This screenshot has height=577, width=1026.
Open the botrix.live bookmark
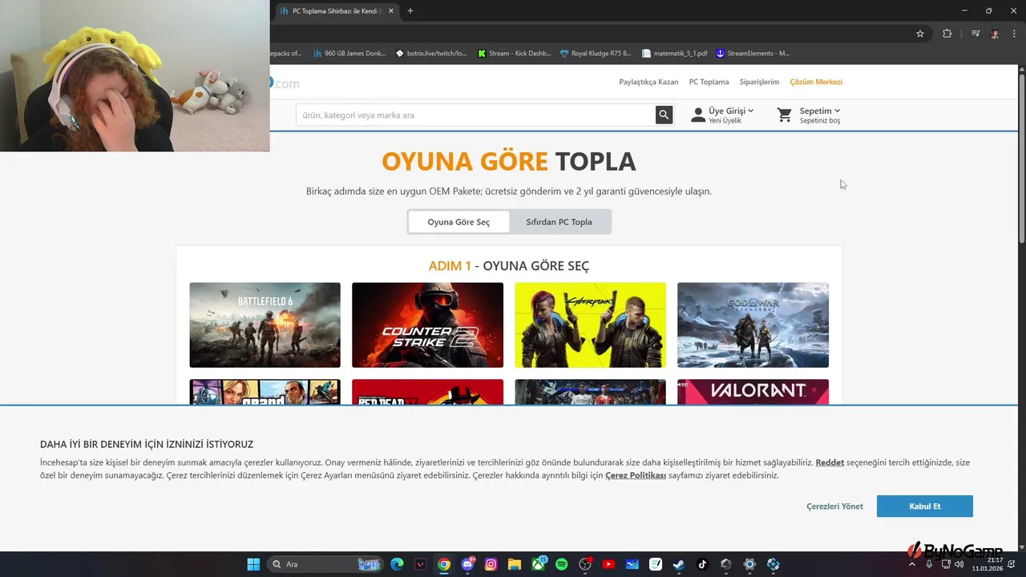(431, 54)
